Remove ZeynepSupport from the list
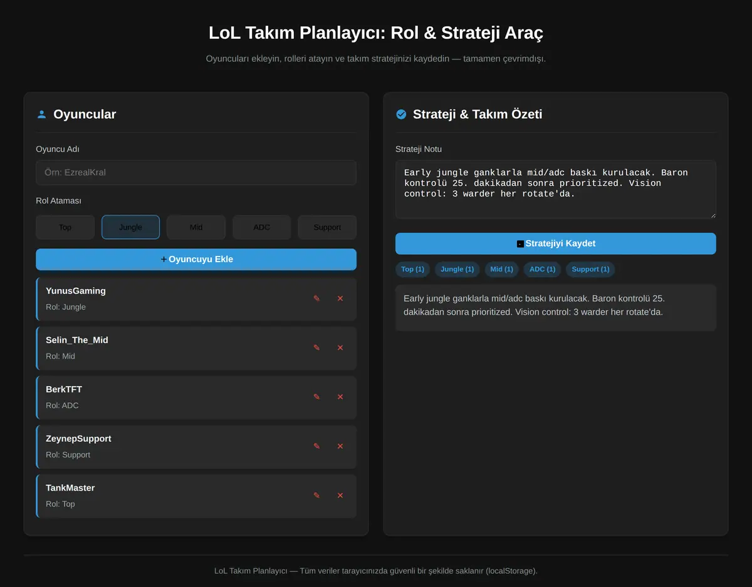 [340, 446]
